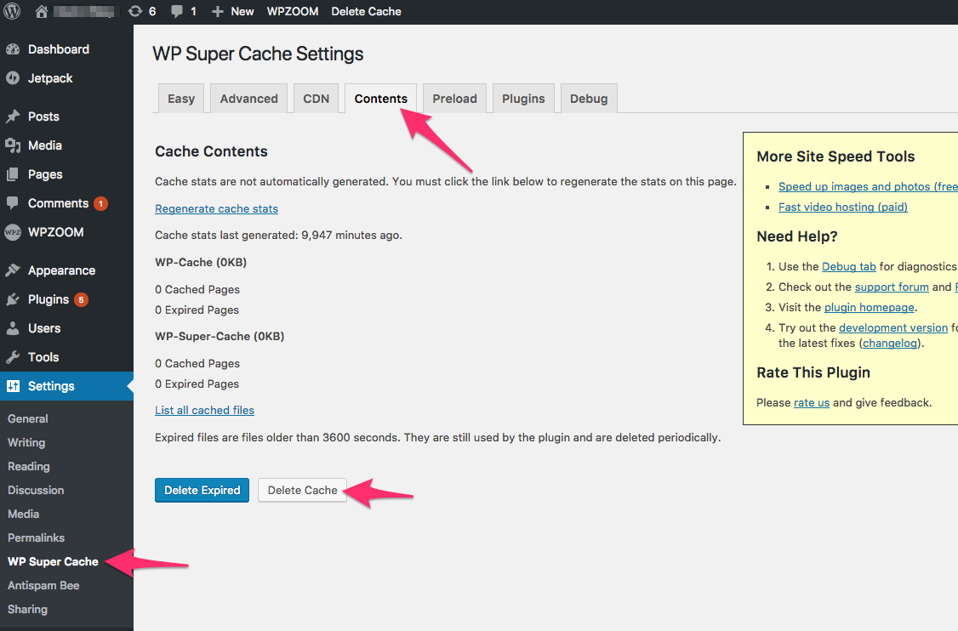Click the New label in admin bar
This screenshot has height=631, width=958.
coord(242,12)
